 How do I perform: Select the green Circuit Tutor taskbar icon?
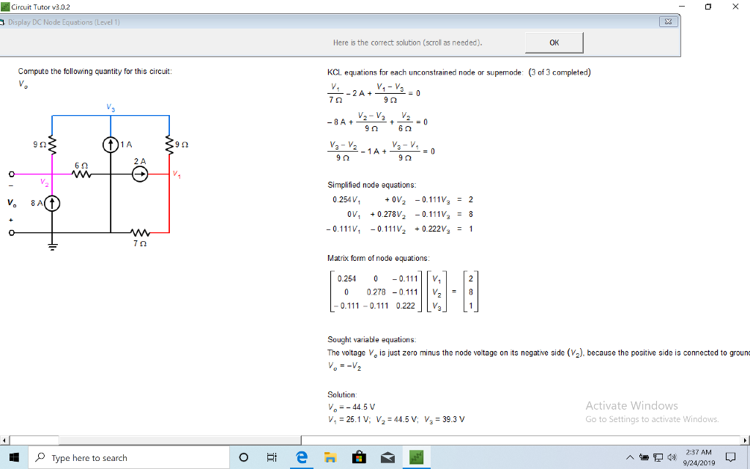coord(416,457)
